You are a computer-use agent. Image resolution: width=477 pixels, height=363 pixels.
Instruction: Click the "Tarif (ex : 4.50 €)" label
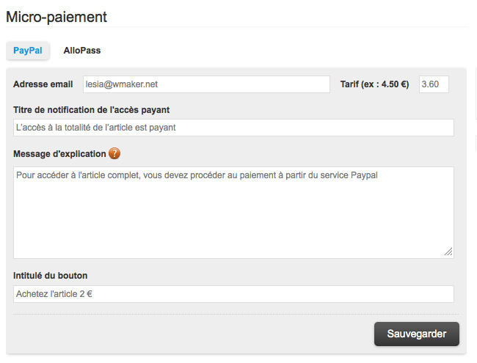374,84
